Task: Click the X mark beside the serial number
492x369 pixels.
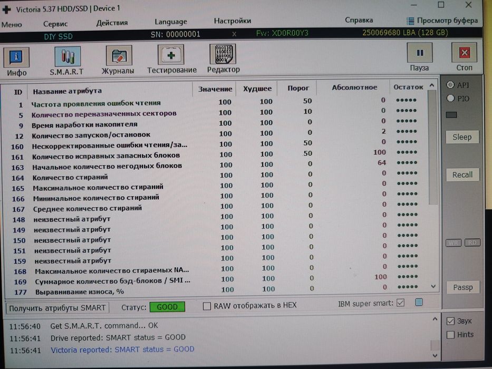Action: [234, 34]
